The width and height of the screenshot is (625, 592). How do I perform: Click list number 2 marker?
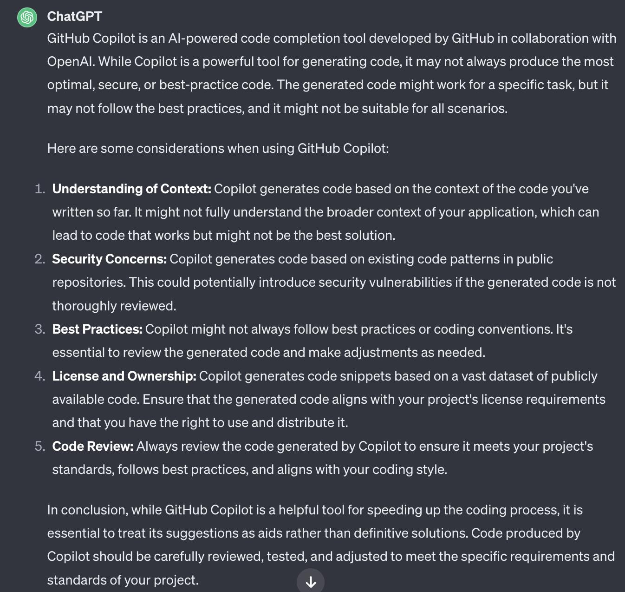(x=40, y=259)
